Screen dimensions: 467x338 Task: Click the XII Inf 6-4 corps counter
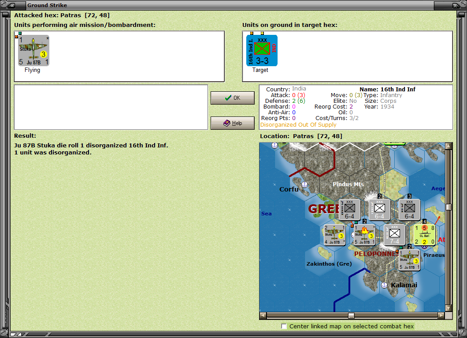click(x=410, y=210)
